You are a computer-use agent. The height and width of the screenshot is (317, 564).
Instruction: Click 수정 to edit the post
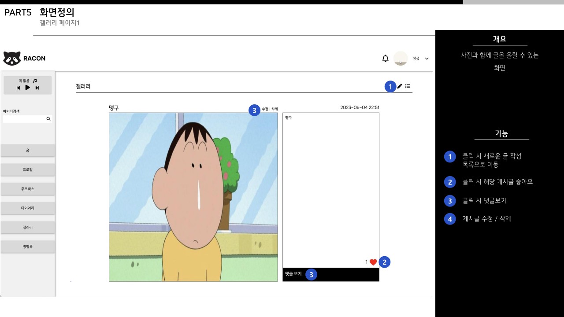click(x=265, y=109)
